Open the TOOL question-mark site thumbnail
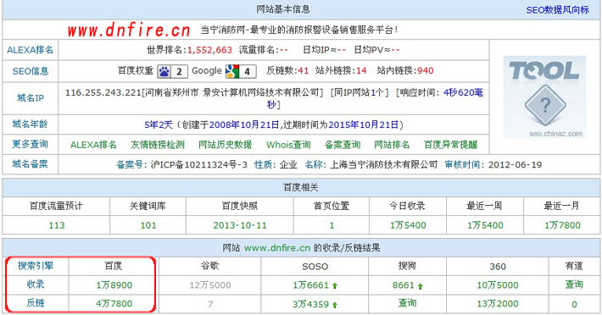Viewport: 602px width, 315px height. coord(545,97)
